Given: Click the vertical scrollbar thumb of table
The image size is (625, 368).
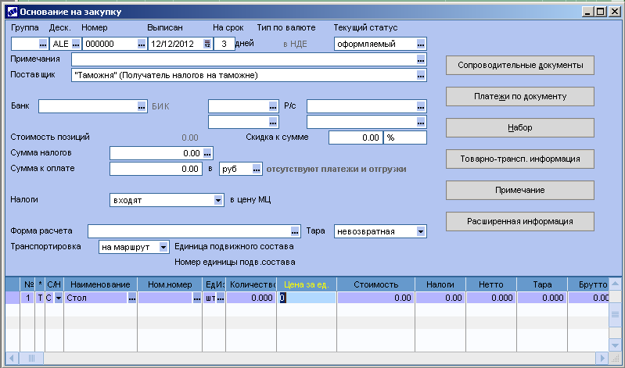Looking at the screenshot, I should click(615, 314).
